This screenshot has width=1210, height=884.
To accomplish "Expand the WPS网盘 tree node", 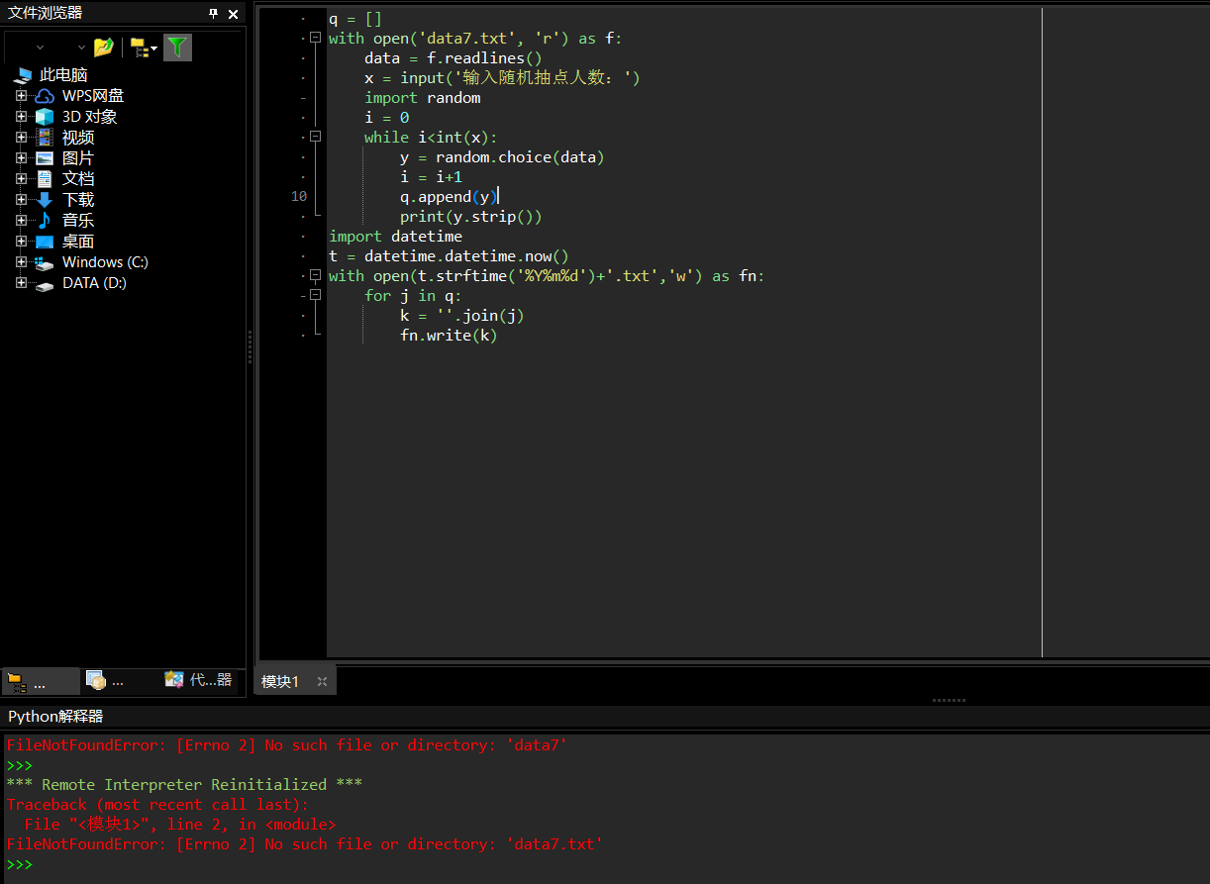I will [x=21, y=96].
